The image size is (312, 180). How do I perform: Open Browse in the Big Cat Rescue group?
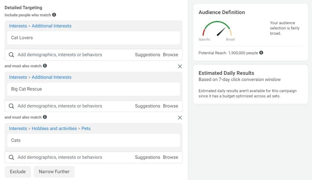click(x=170, y=106)
